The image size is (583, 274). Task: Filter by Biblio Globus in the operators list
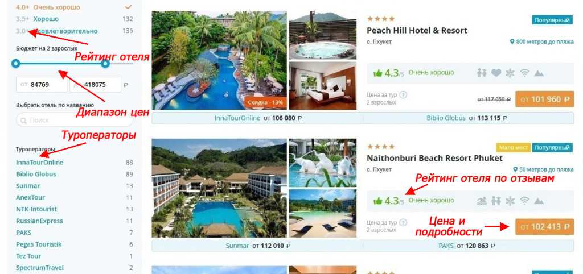point(36,174)
